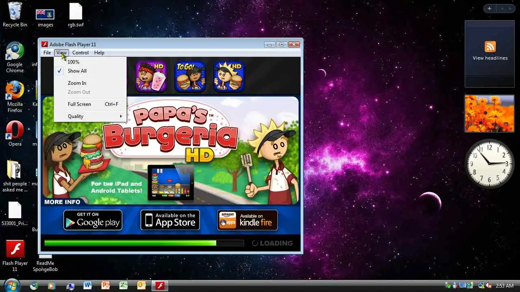
Task: Expand the Quality submenu
Action: [90, 116]
